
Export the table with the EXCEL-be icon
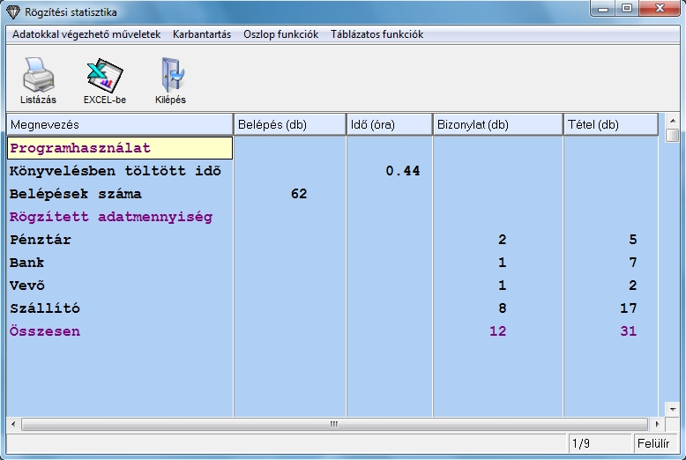click(104, 77)
